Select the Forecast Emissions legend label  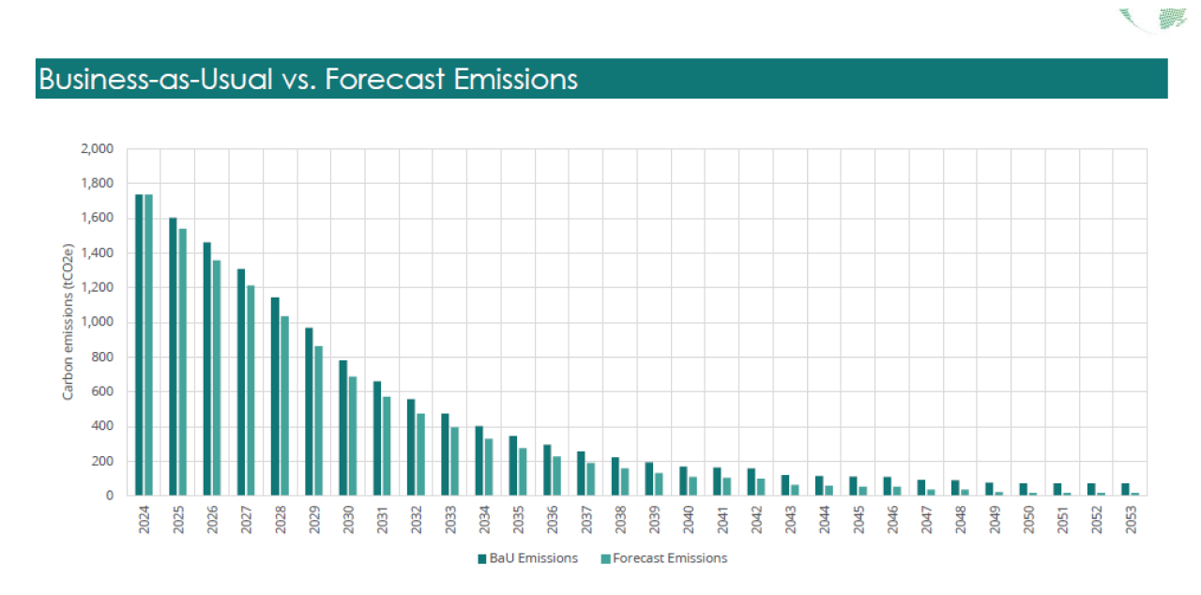coord(669,558)
